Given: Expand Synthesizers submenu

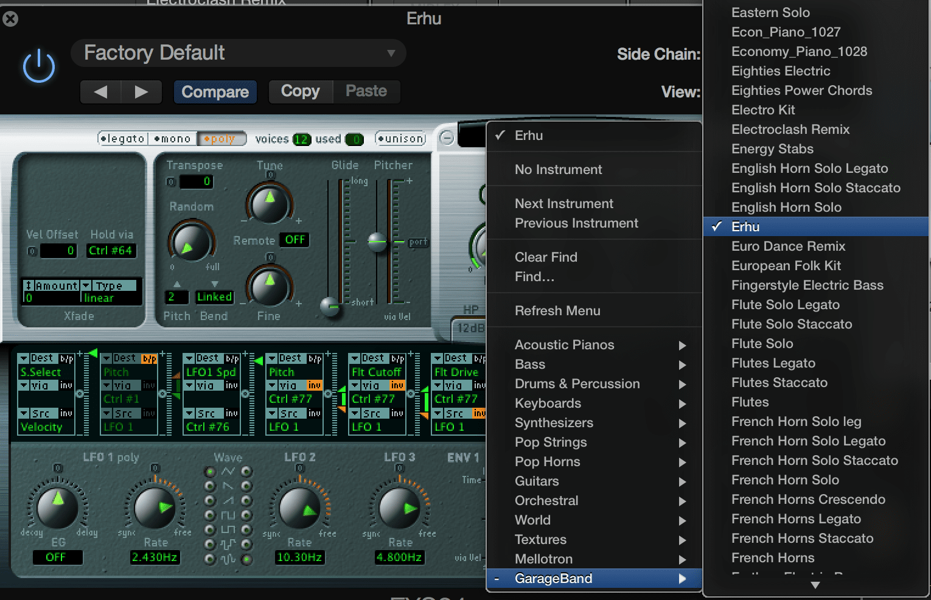Looking at the screenshot, I should pyautogui.click(x=595, y=422).
